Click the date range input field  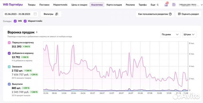click(x=21, y=14)
